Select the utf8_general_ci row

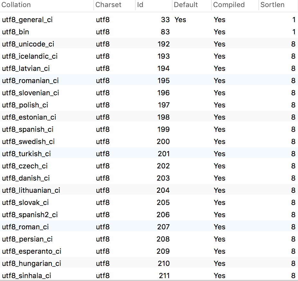point(149,20)
